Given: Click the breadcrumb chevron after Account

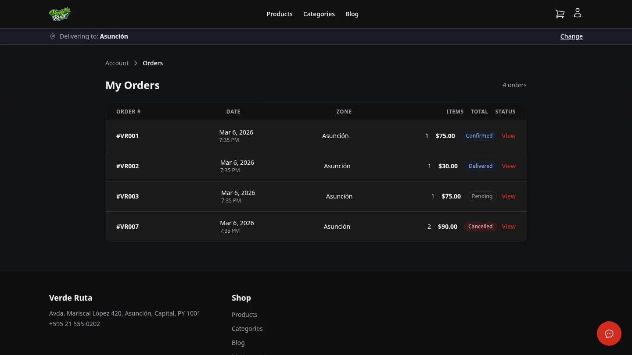Looking at the screenshot, I should tap(136, 63).
